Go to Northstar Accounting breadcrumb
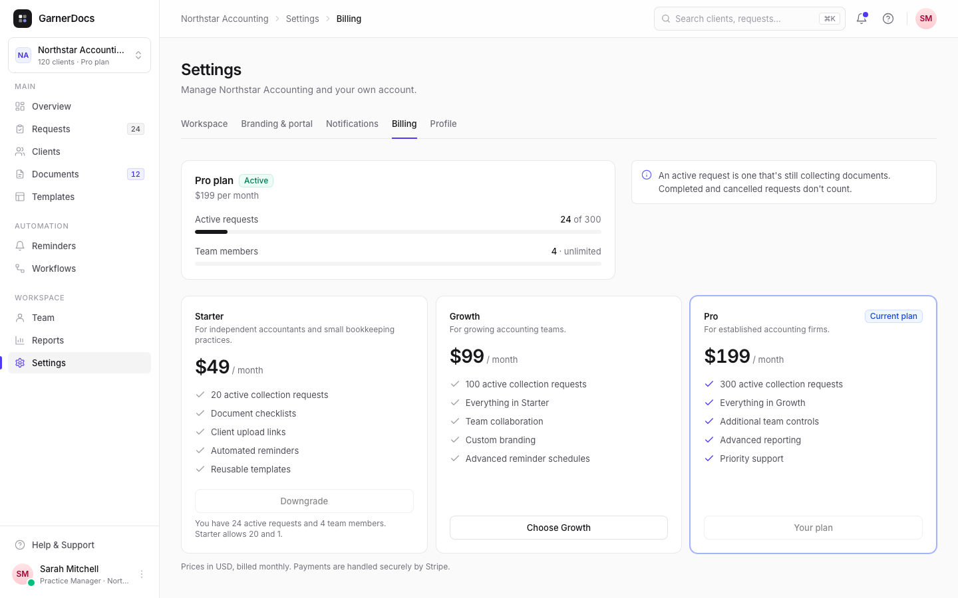This screenshot has height=598, width=958. [x=225, y=19]
